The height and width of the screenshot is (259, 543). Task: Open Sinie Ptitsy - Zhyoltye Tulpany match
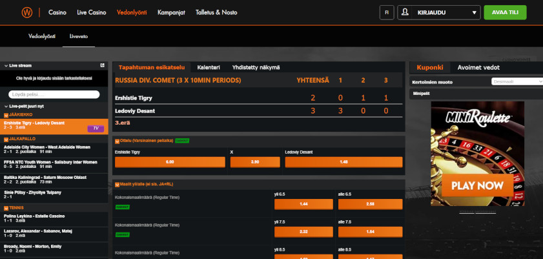coord(54,194)
